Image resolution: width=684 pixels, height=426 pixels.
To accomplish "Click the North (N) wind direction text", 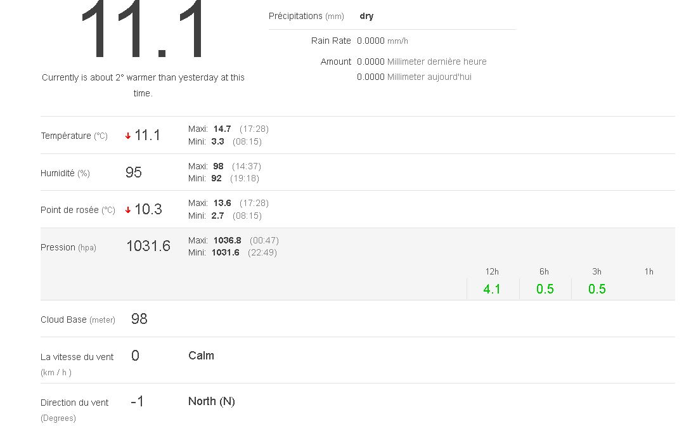I will (x=212, y=401).
